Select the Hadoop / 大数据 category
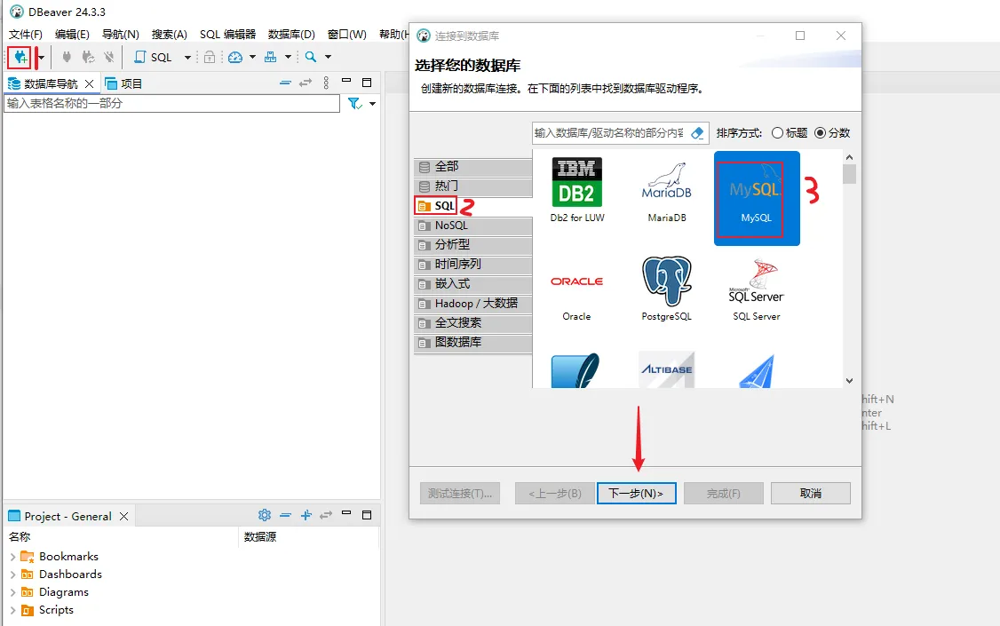This screenshot has width=1000, height=626. click(472, 304)
